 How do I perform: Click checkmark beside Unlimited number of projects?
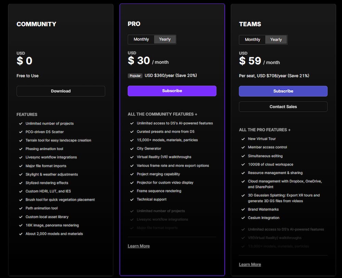21,123
